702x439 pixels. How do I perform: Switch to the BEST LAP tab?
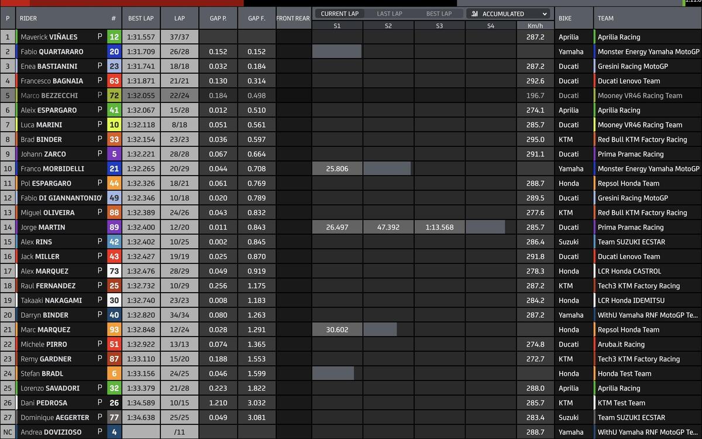coord(439,14)
